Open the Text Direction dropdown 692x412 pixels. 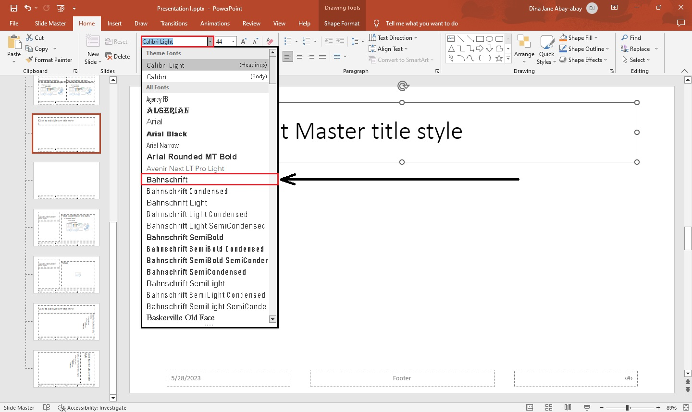tap(392, 37)
